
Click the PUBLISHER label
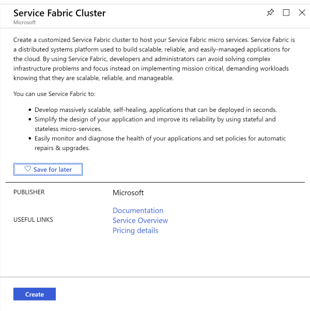coord(29,192)
